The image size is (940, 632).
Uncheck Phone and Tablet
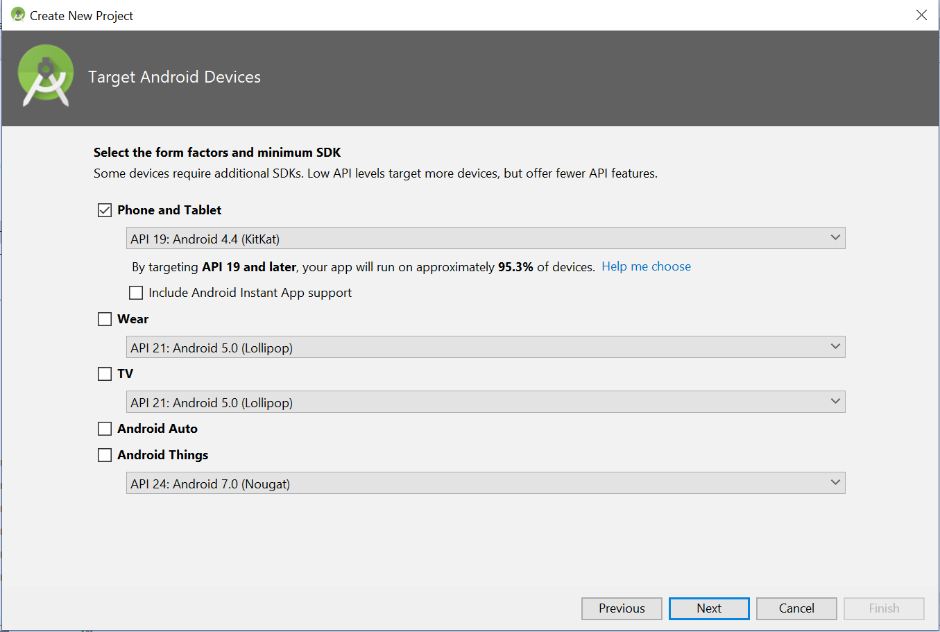pos(104,210)
